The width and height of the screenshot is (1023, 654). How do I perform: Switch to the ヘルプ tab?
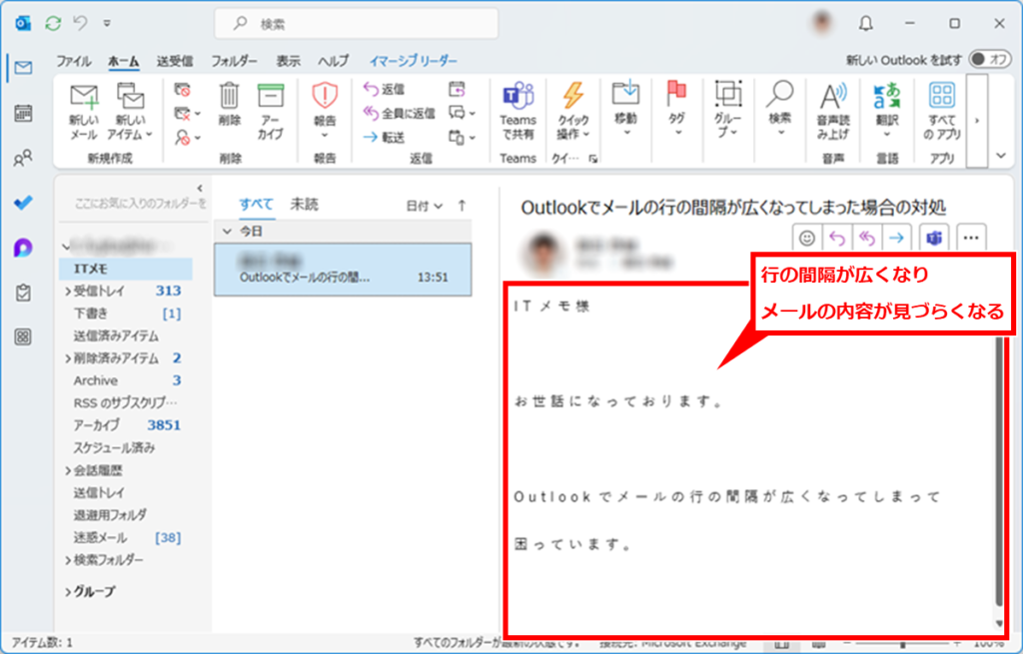pos(334,61)
